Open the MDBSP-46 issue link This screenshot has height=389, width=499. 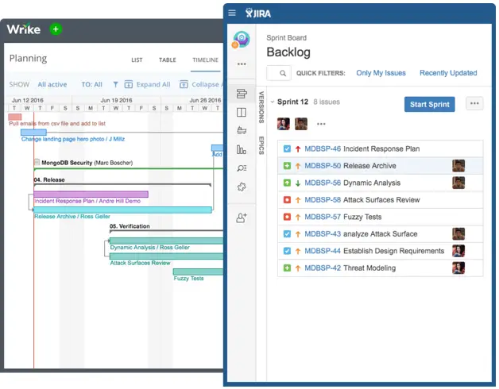click(323, 149)
